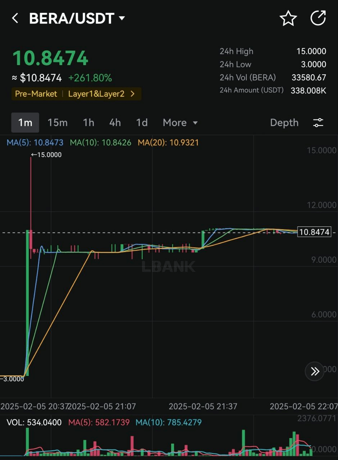
Task: Tap the Layer1&Layer2 category link
Action: [96, 94]
